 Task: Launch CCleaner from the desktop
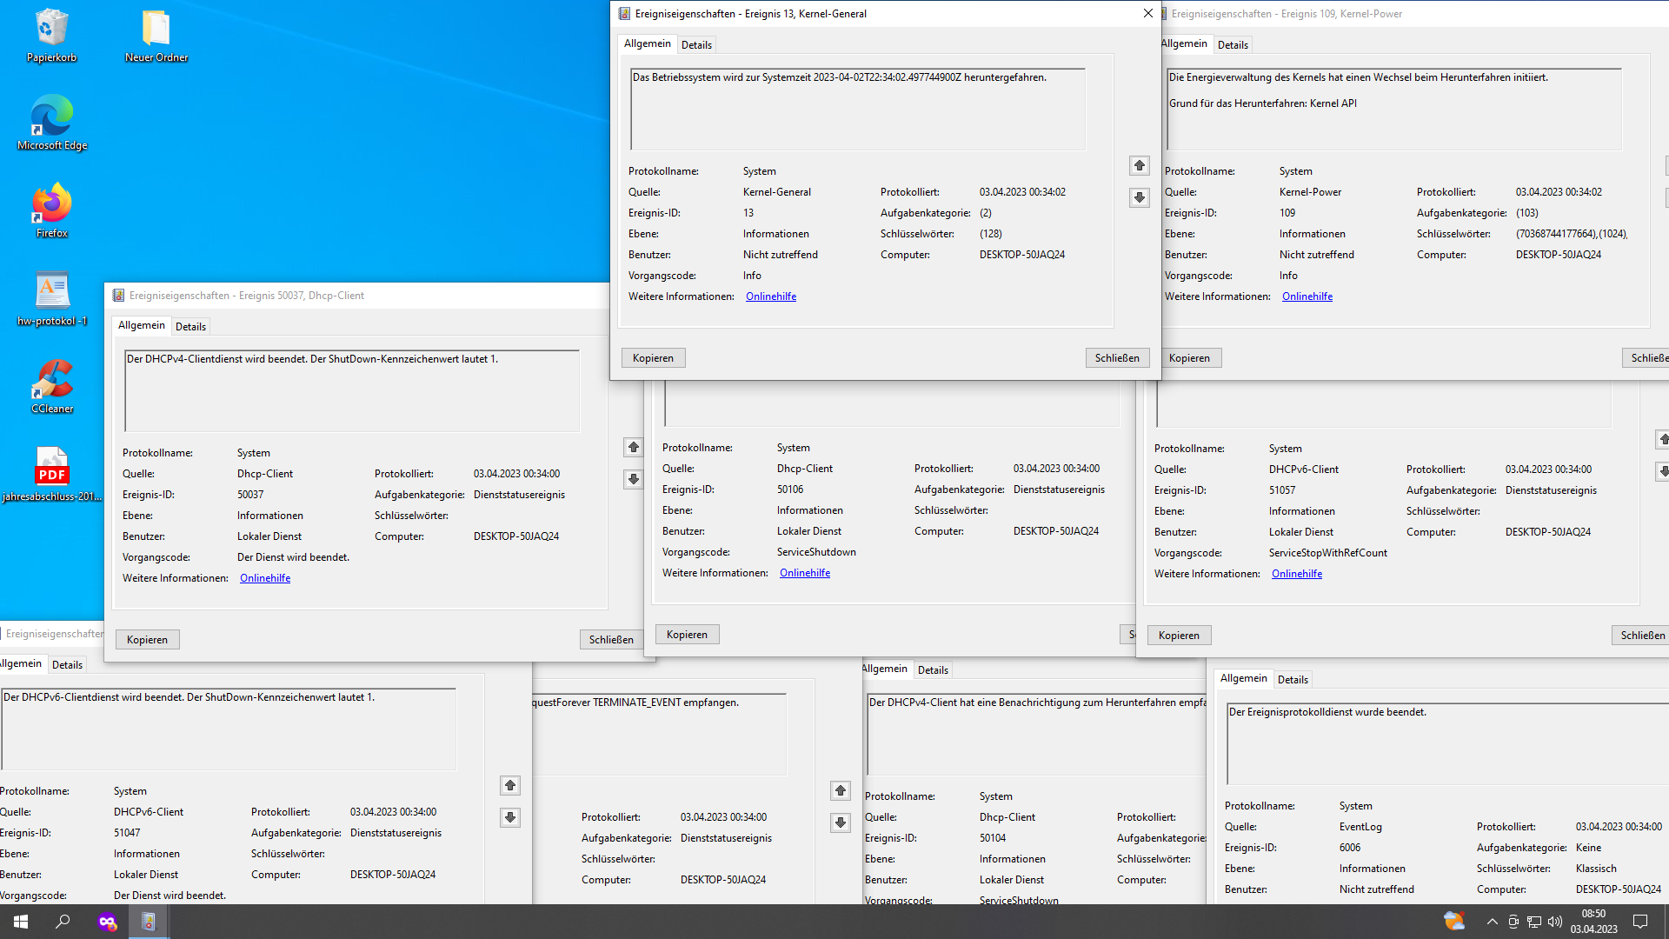(x=51, y=386)
